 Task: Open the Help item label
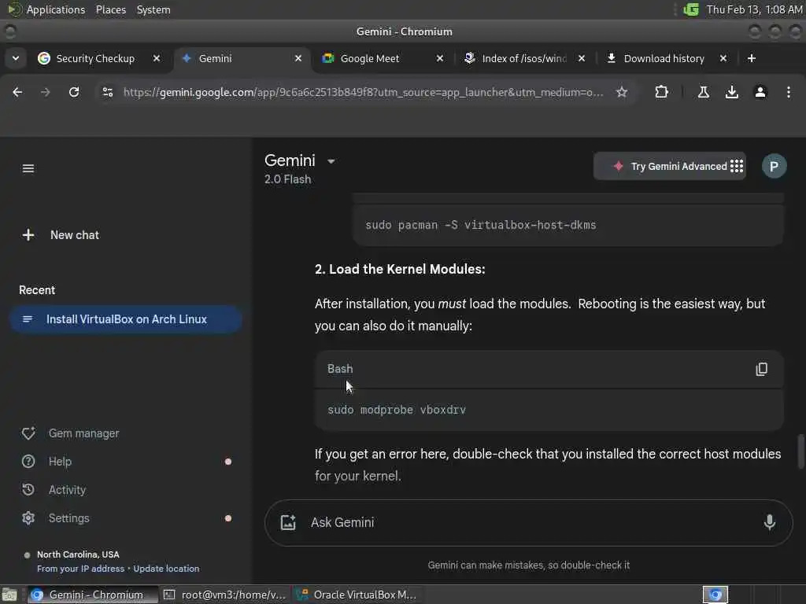(x=60, y=461)
